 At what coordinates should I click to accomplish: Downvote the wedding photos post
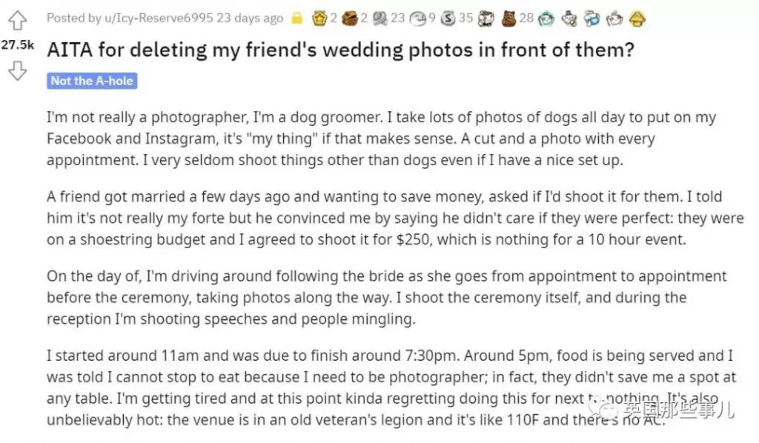point(18,70)
